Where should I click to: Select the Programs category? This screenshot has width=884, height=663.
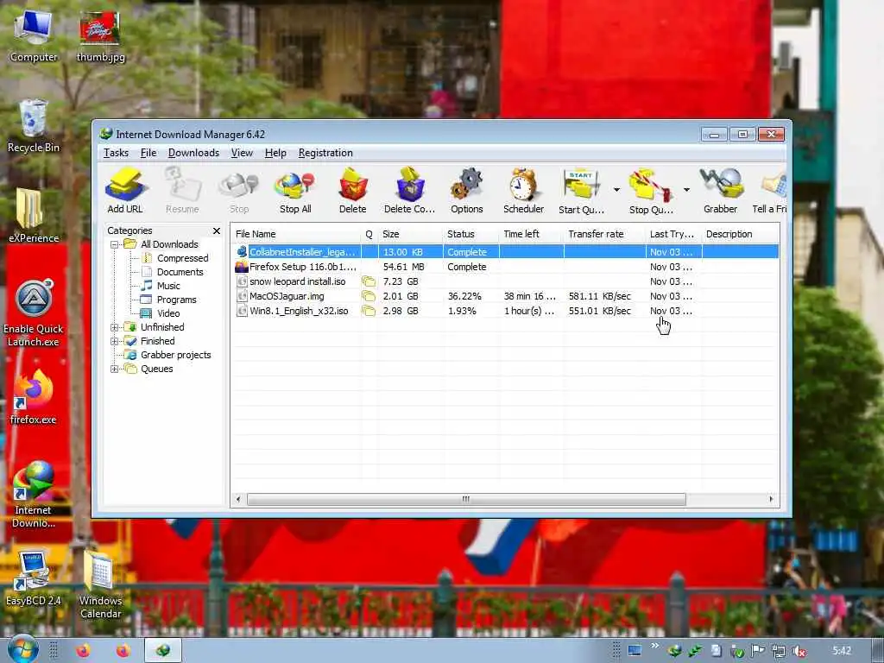coord(176,300)
